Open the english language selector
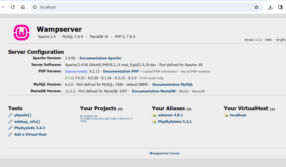This screenshot has width=286, height=167. click(280, 39)
